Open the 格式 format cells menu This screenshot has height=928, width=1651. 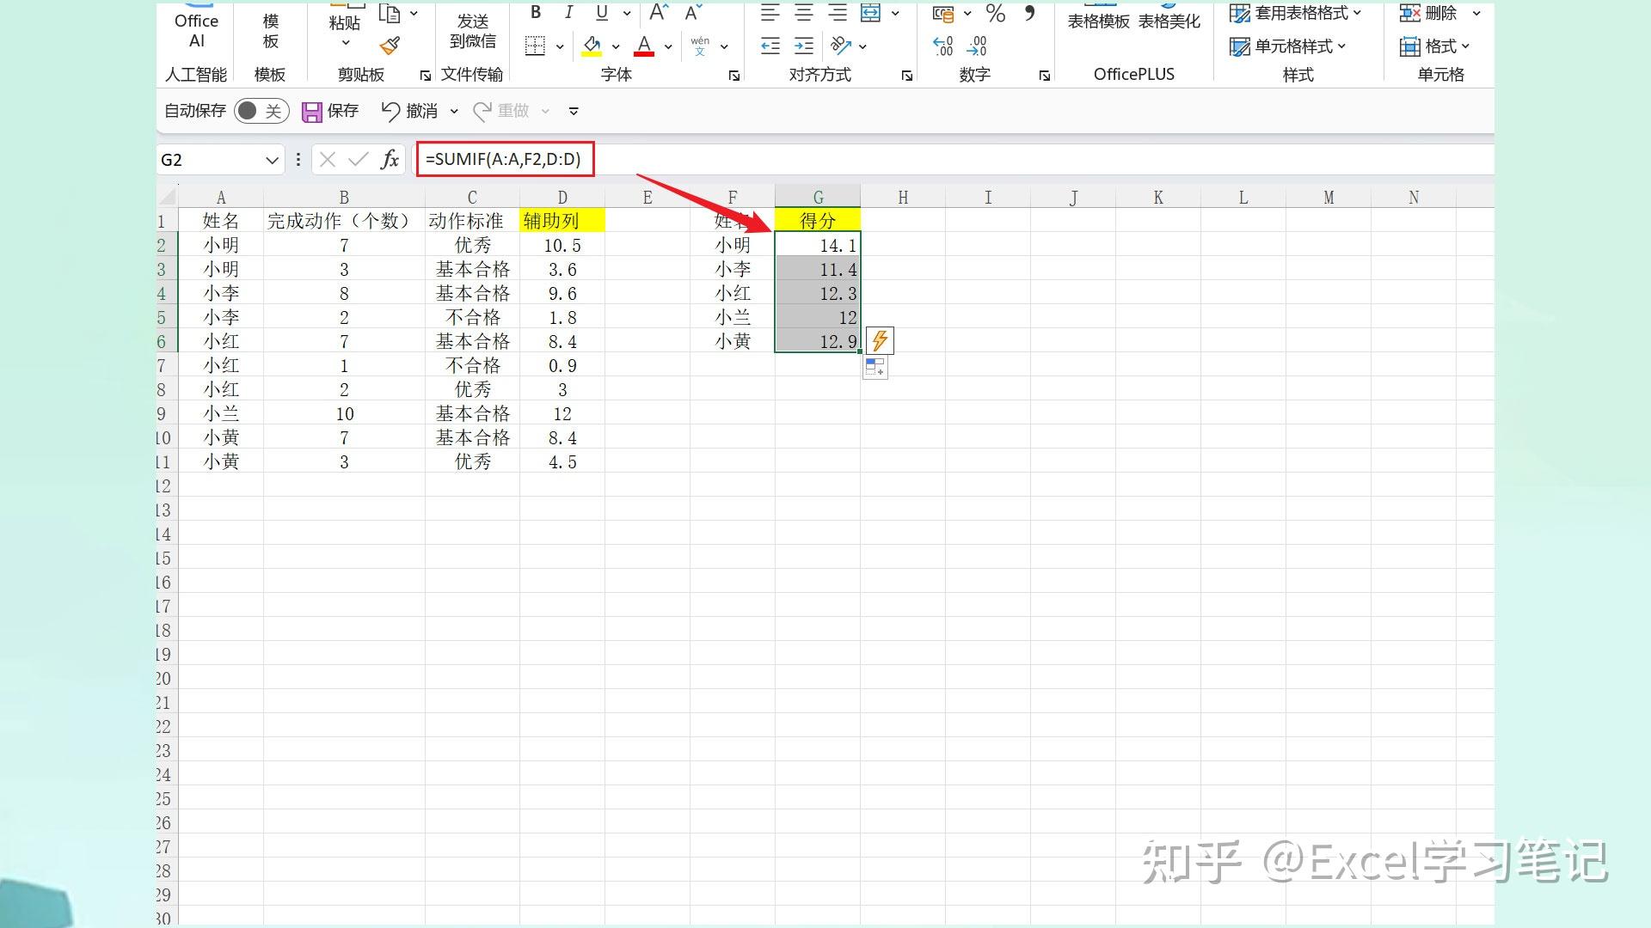coord(1435,46)
